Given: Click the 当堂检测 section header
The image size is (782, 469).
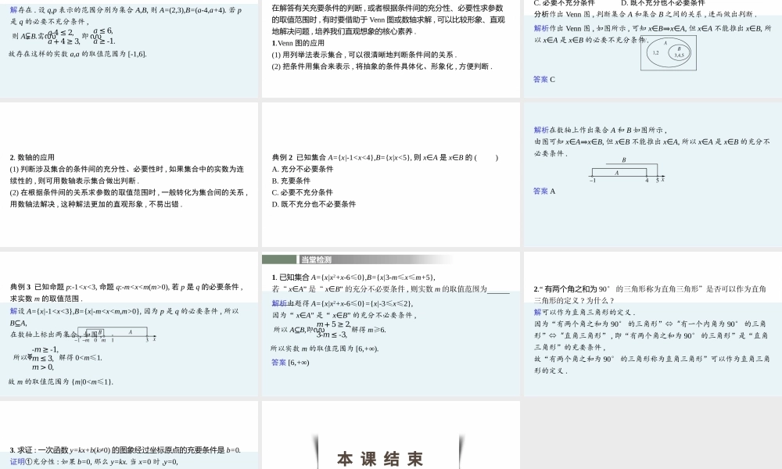Looking at the screenshot, I should pyautogui.click(x=316, y=260).
